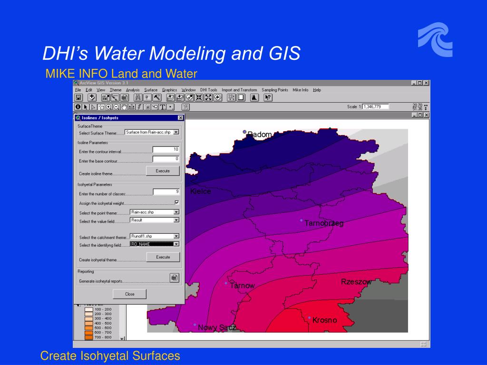Viewport: 487px width, 365px height.
Task: Click Execute for Create isohyetal theme
Action: [163, 257]
